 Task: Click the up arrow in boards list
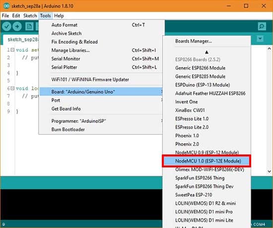[x=206, y=52]
